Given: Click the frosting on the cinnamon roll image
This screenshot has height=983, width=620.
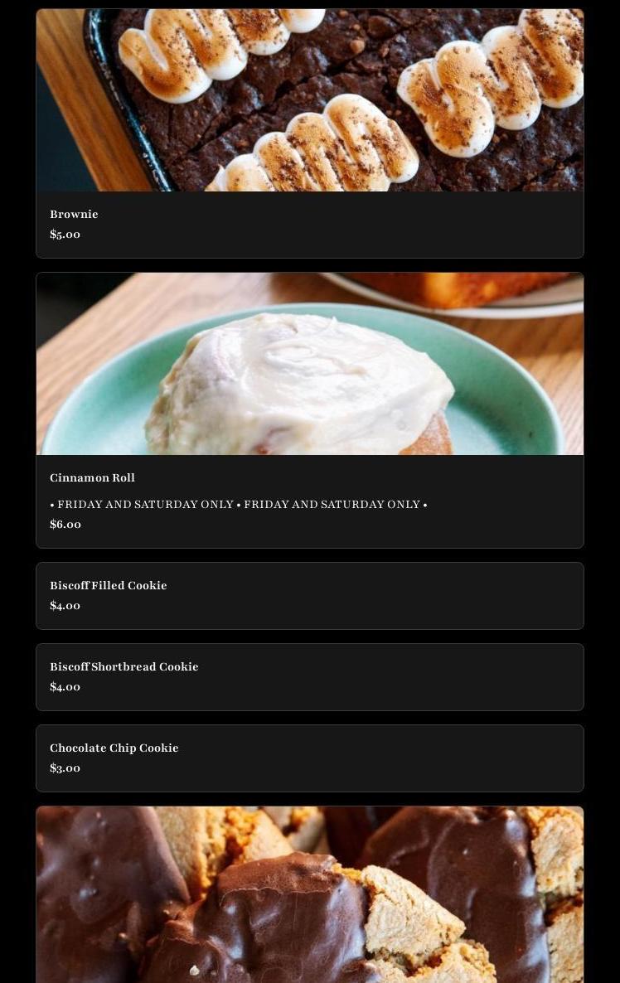Looking at the screenshot, I should (x=301, y=382).
